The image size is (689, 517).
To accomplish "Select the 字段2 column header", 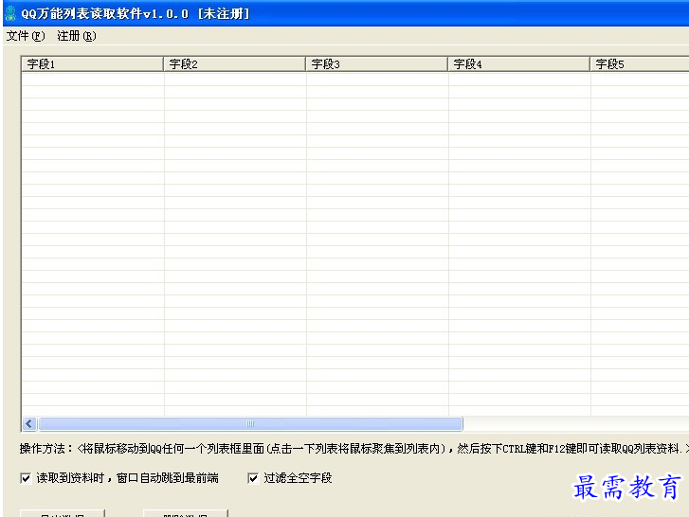I will 234,64.
